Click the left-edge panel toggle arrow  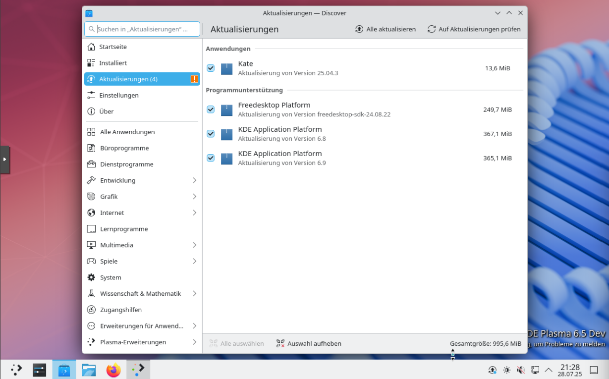click(4, 159)
